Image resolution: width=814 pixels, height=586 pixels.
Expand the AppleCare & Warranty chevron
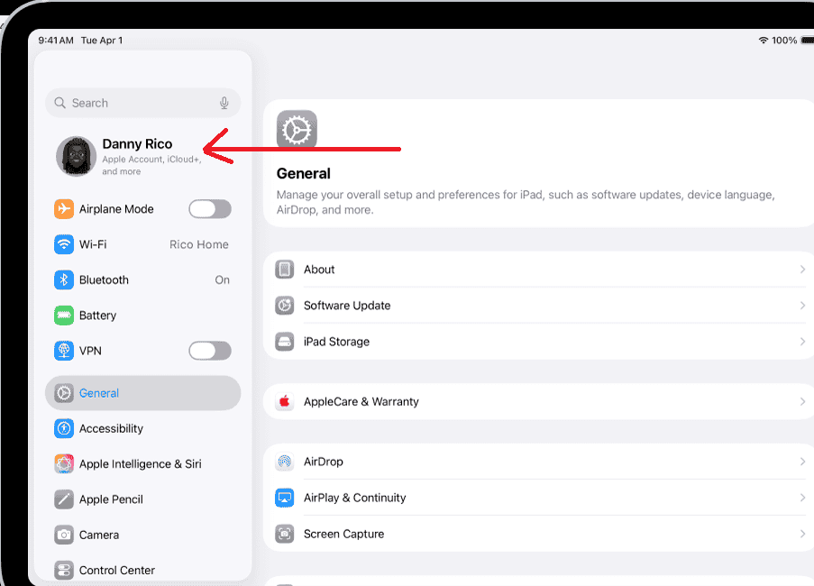coord(802,401)
